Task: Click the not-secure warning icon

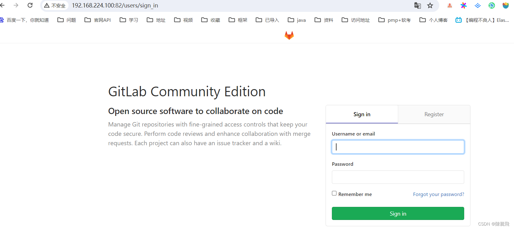Action: pos(47,6)
